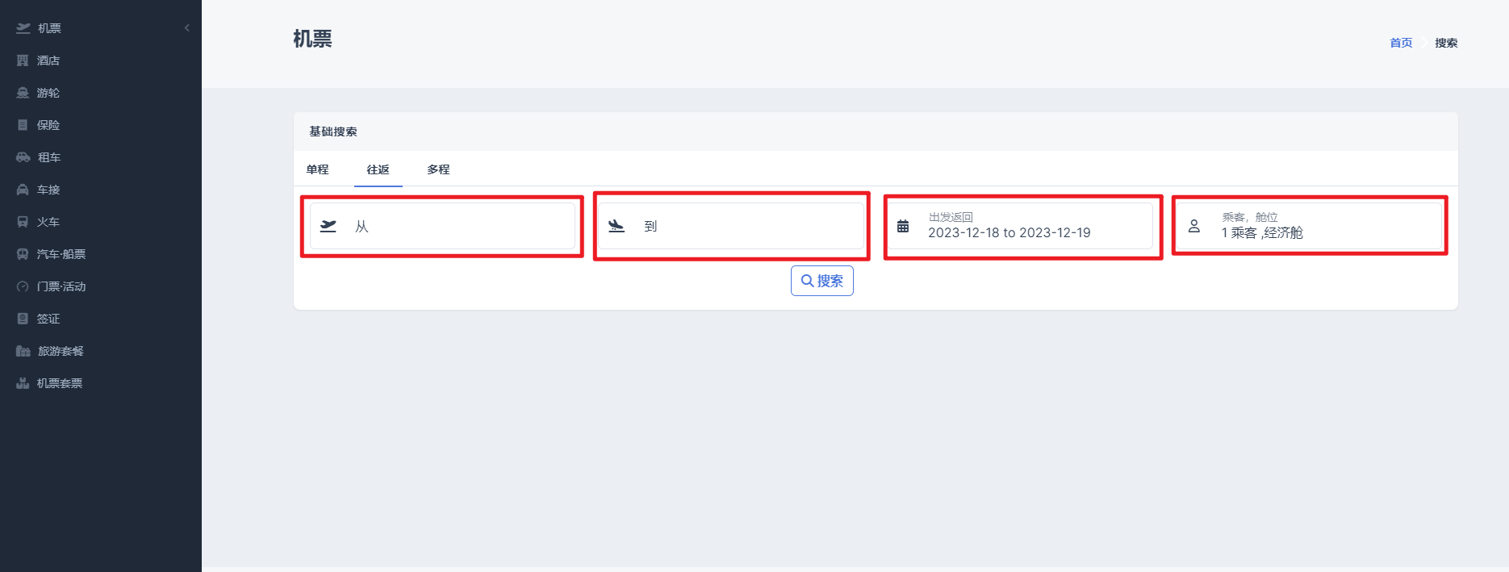The width and height of the screenshot is (1509, 572).
Task: Click the 酒店 hotel building icon
Action: (x=23, y=61)
